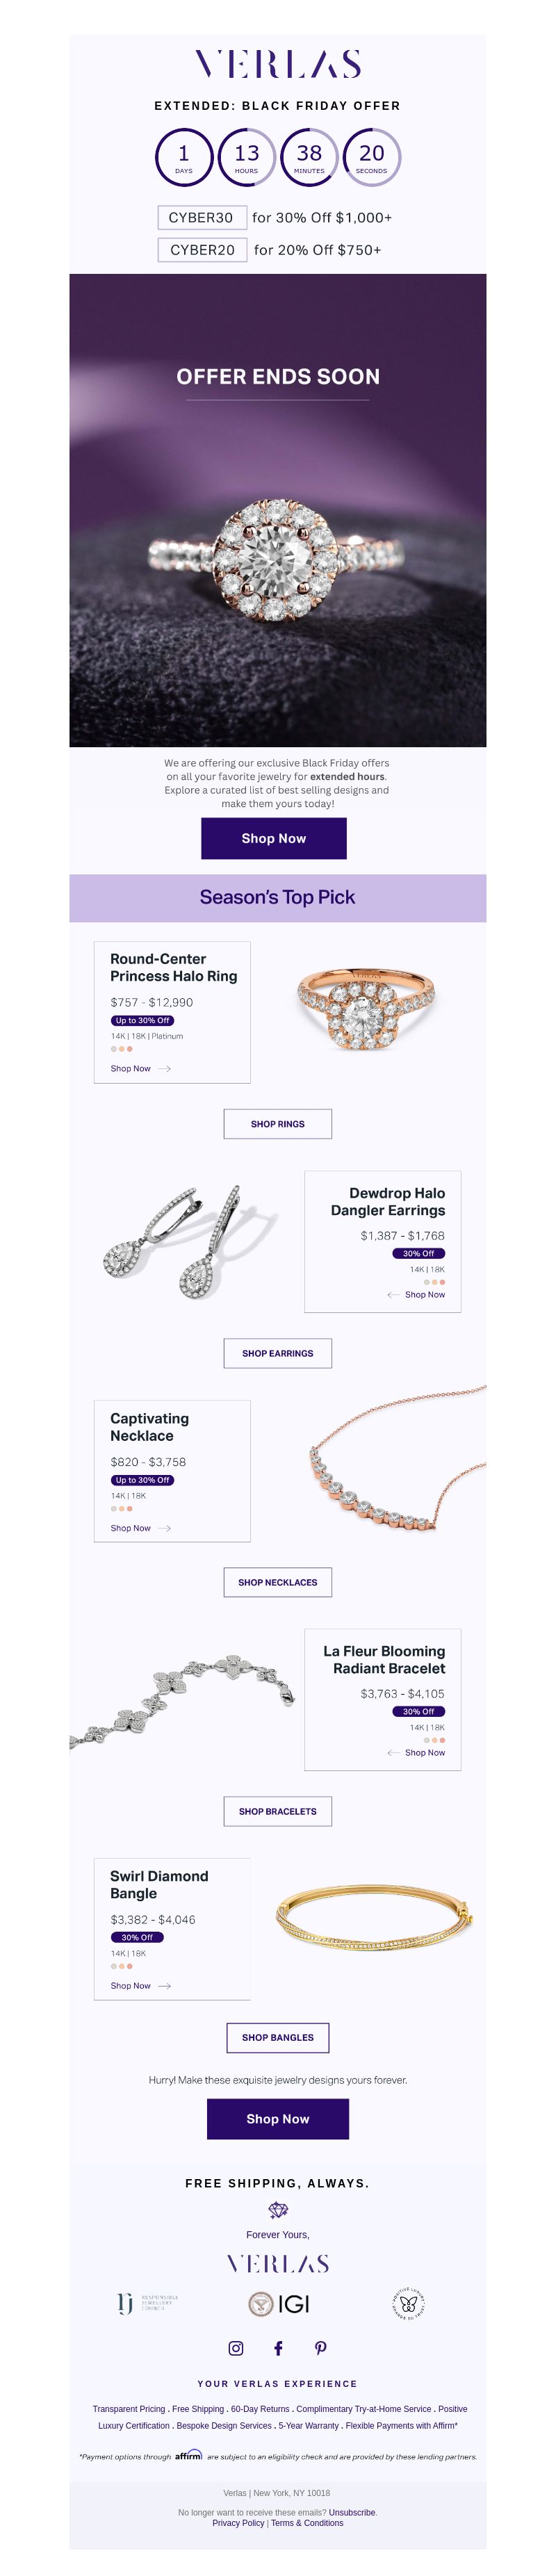Click the diamond icon under Free Shipping
The image size is (556, 2576).
pos(278,2210)
